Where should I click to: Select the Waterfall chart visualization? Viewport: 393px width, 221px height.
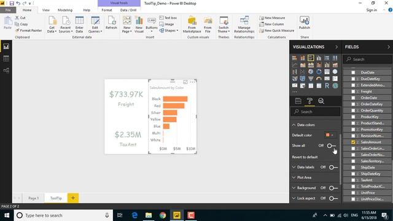pyautogui.click(x=295, y=72)
